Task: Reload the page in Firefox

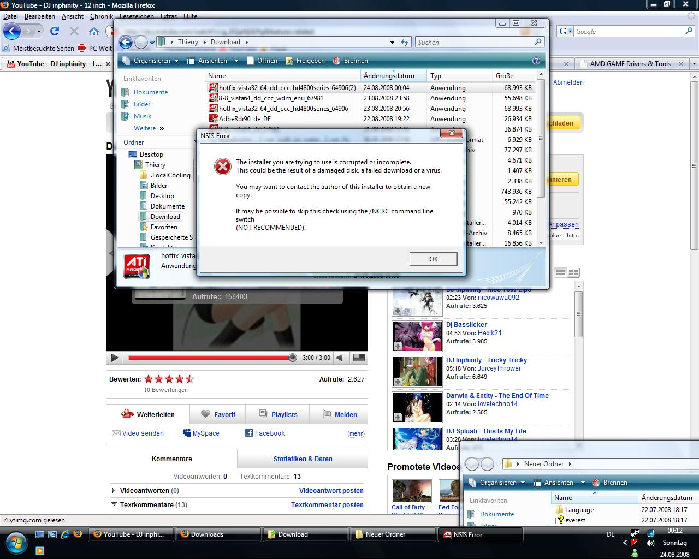Action: pyautogui.click(x=54, y=31)
